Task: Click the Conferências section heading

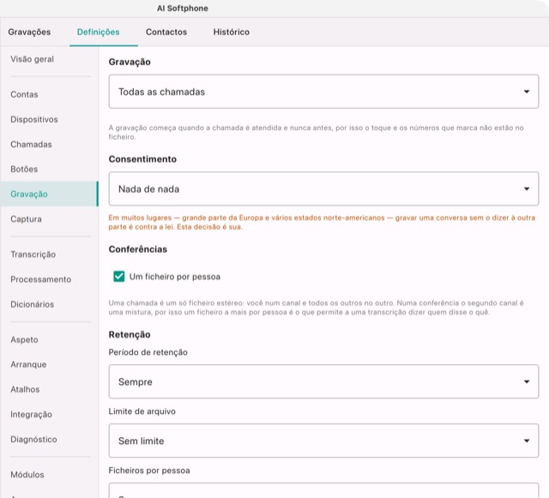Action: point(138,249)
